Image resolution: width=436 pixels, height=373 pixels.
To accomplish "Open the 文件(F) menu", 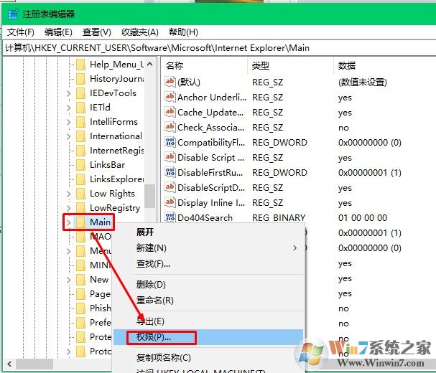I will tap(21, 32).
